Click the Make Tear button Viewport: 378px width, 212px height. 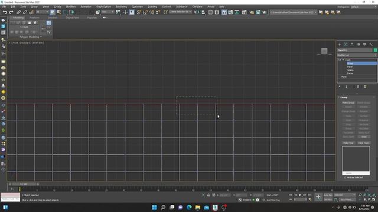348,143
